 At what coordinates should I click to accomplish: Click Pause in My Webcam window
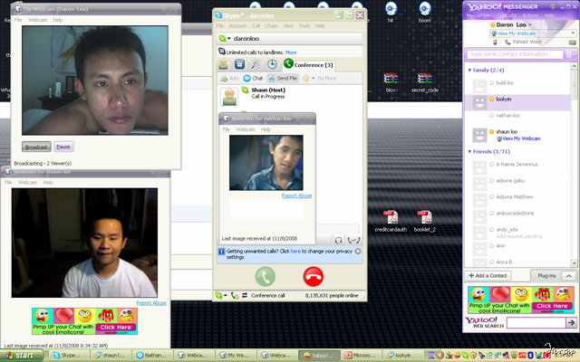pos(63,147)
